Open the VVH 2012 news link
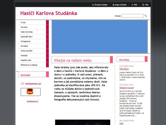166x125 pixels. pyautogui.click(x=124, y=69)
